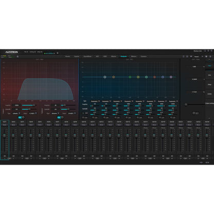The image size is (214, 214).
Task: Click link button between OUT9 and OUT10
Action: pos(79,158)
